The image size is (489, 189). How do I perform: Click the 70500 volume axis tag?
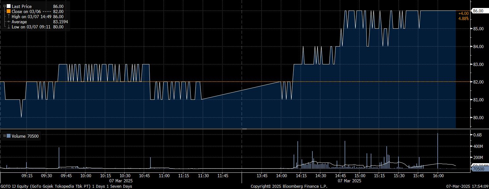click(479, 169)
